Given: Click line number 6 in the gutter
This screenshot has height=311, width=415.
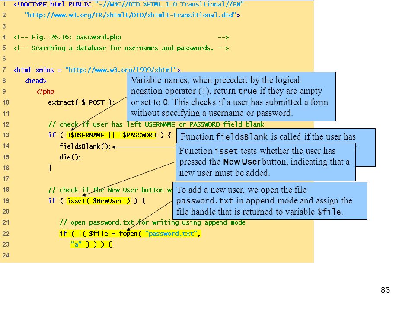Looking at the screenshot, I should tap(4, 59).
